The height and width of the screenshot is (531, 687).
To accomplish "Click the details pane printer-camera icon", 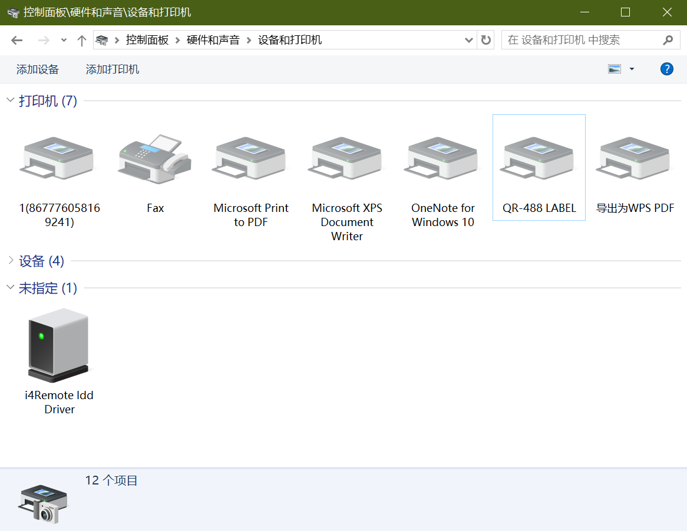I will pos(43,503).
